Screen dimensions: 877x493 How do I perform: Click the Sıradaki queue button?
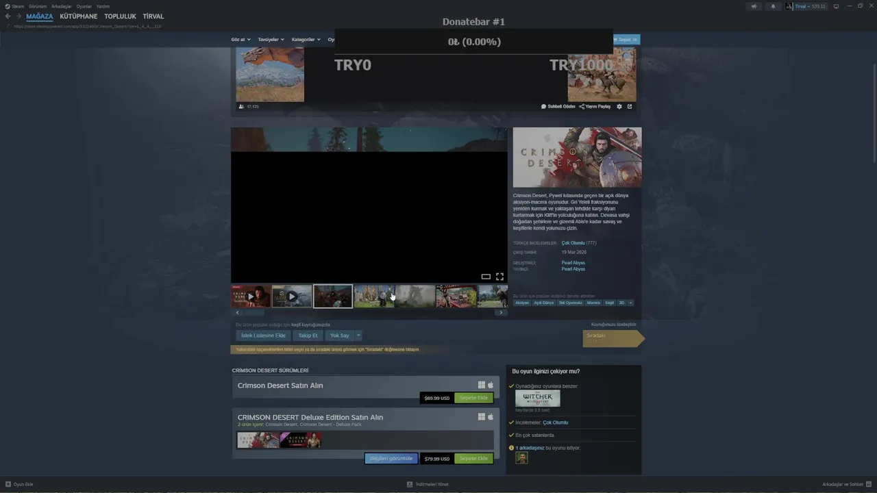coord(613,338)
